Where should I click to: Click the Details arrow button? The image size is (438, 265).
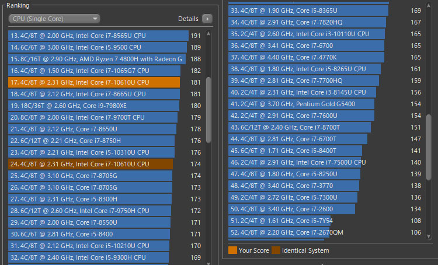click(x=207, y=19)
